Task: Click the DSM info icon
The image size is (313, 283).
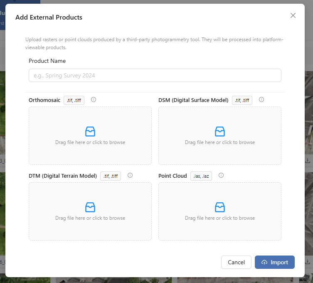Action: [x=261, y=99]
